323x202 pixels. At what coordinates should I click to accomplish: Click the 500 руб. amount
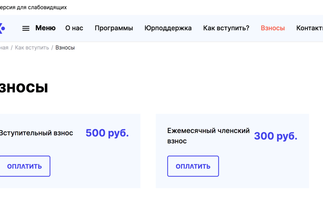[x=107, y=133]
